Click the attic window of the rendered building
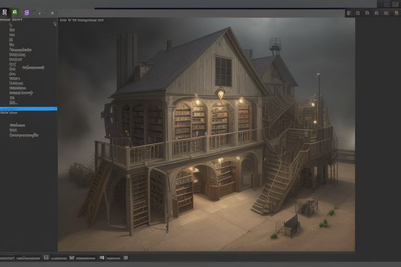 click(x=223, y=71)
